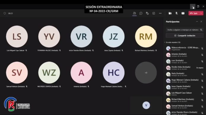
Task: Click DA avatar of Dicidici Arbe in list
Action: tap(168, 68)
